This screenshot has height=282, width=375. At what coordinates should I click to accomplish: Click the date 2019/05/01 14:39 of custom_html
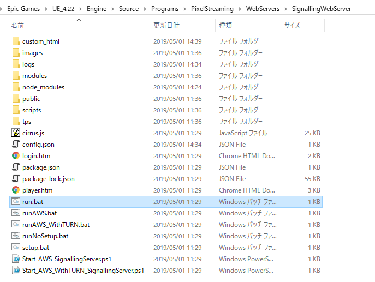pos(177,41)
